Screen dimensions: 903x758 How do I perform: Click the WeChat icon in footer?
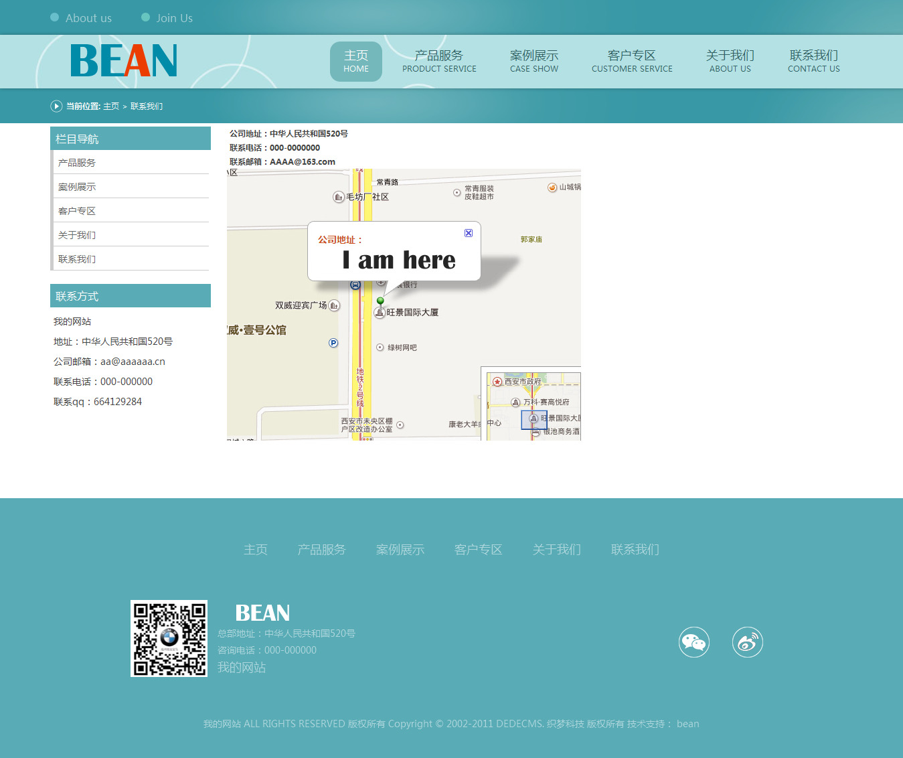694,642
